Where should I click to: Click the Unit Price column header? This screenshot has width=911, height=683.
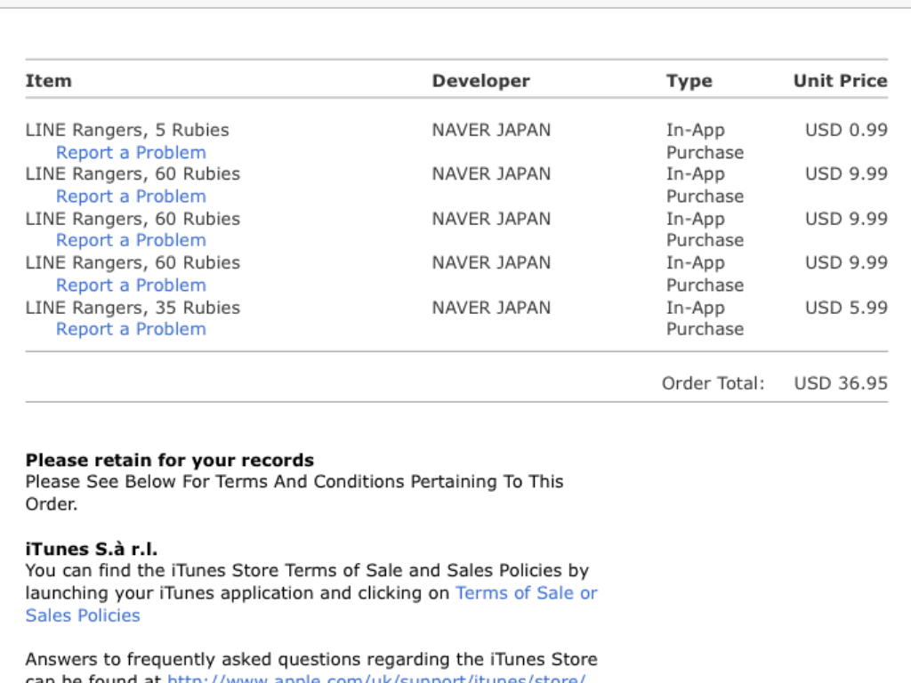(840, 81)
